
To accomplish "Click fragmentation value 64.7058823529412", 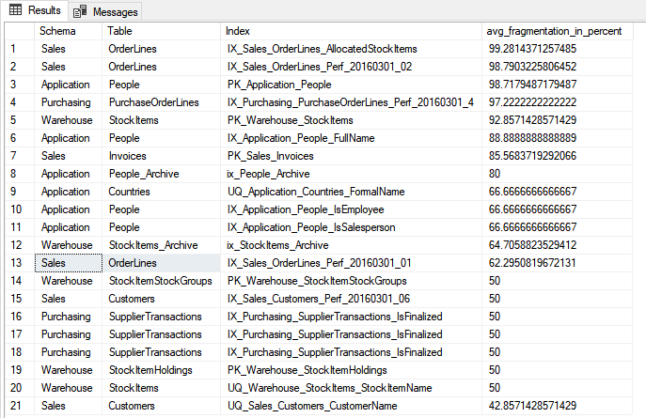I will (557, 245).
